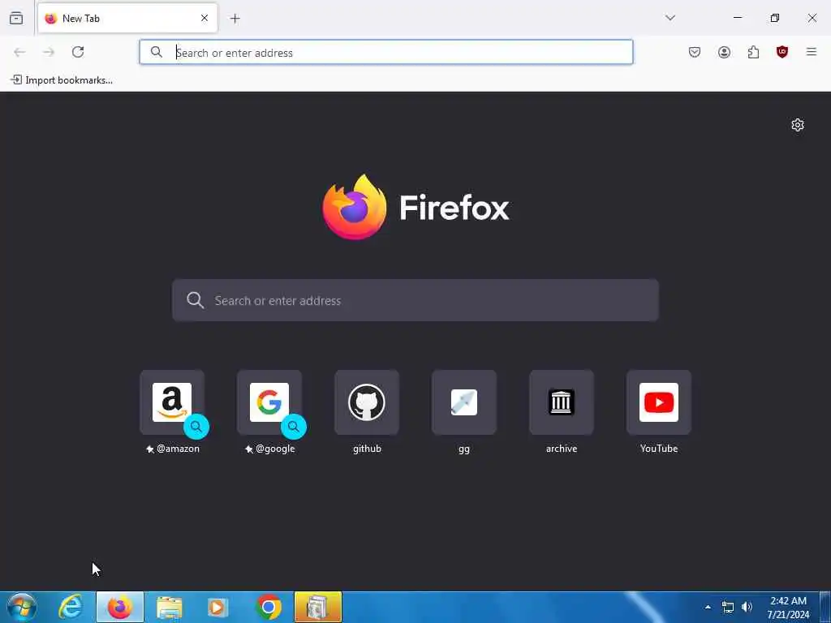
Task: Reload the current page
Action: tap(78, 52)
